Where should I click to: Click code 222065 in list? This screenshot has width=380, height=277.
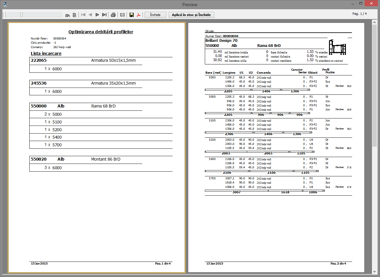[39, 60]
